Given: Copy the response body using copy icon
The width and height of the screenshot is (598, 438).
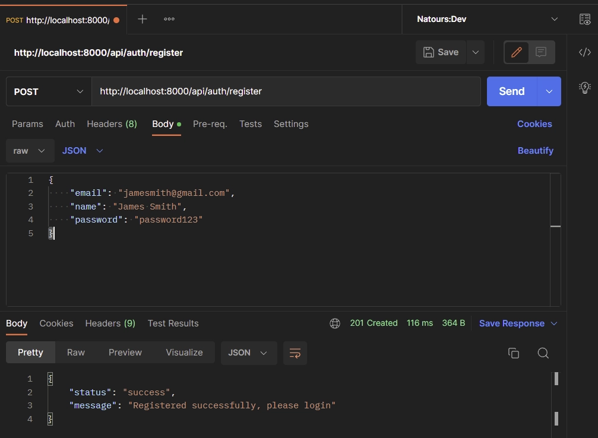Looking at the screenshot, I should click(x=514, y=353).
